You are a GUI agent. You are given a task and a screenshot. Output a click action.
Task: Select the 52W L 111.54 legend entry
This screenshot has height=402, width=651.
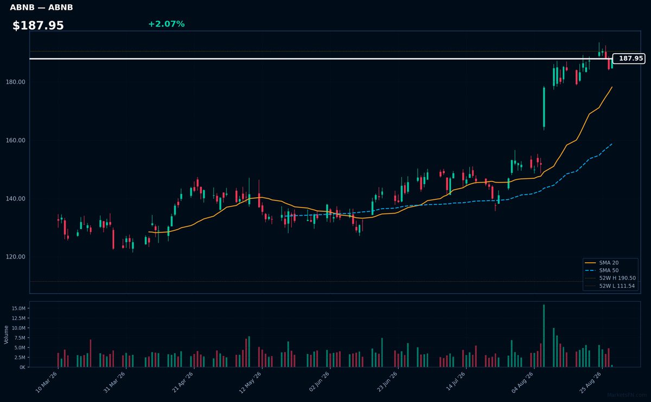pyautogui.click(x=610, y=286)
